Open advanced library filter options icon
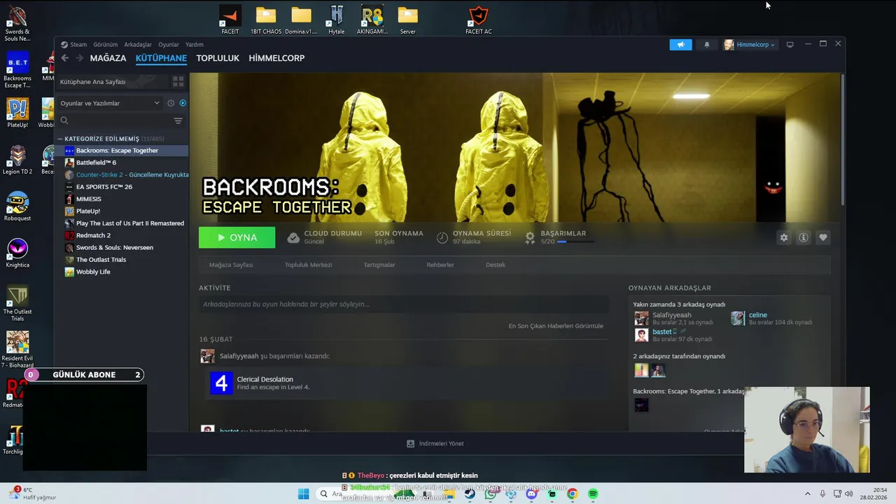Screen dimensions: 896x504 178,121
